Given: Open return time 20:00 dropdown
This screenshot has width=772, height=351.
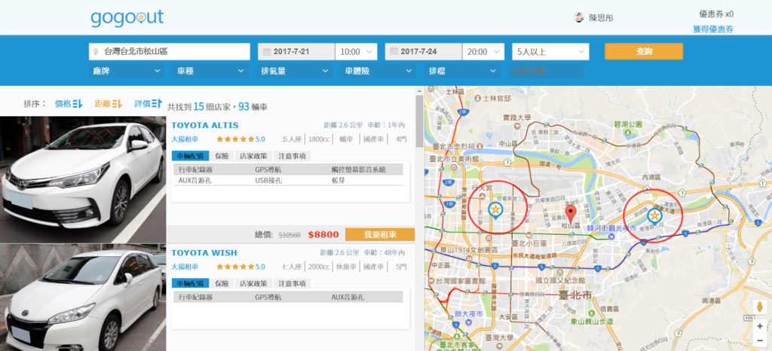Looking at the screenshot, I should tap(483, 52).
